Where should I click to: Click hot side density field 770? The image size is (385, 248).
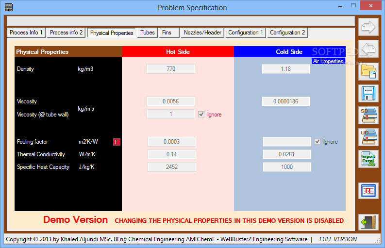pos(171,69)
